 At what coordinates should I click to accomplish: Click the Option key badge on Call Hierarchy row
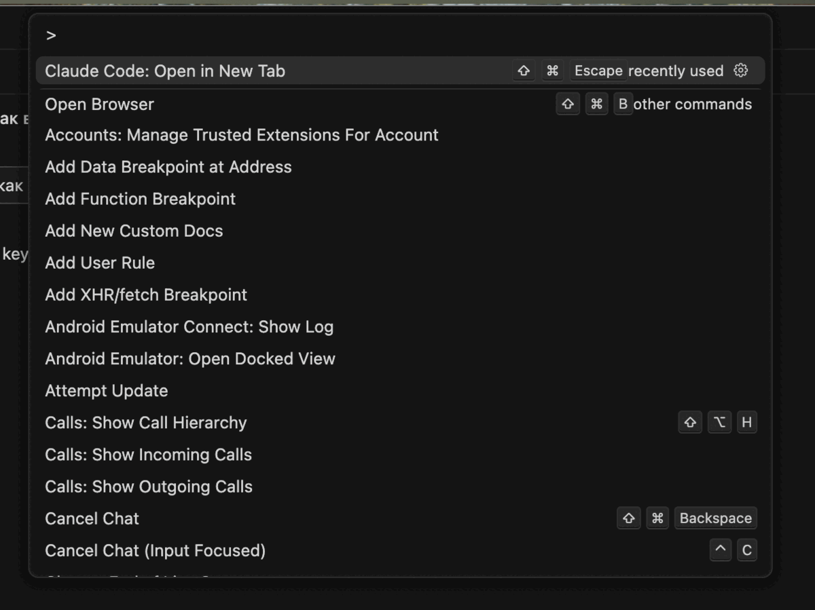click(719, 422)
